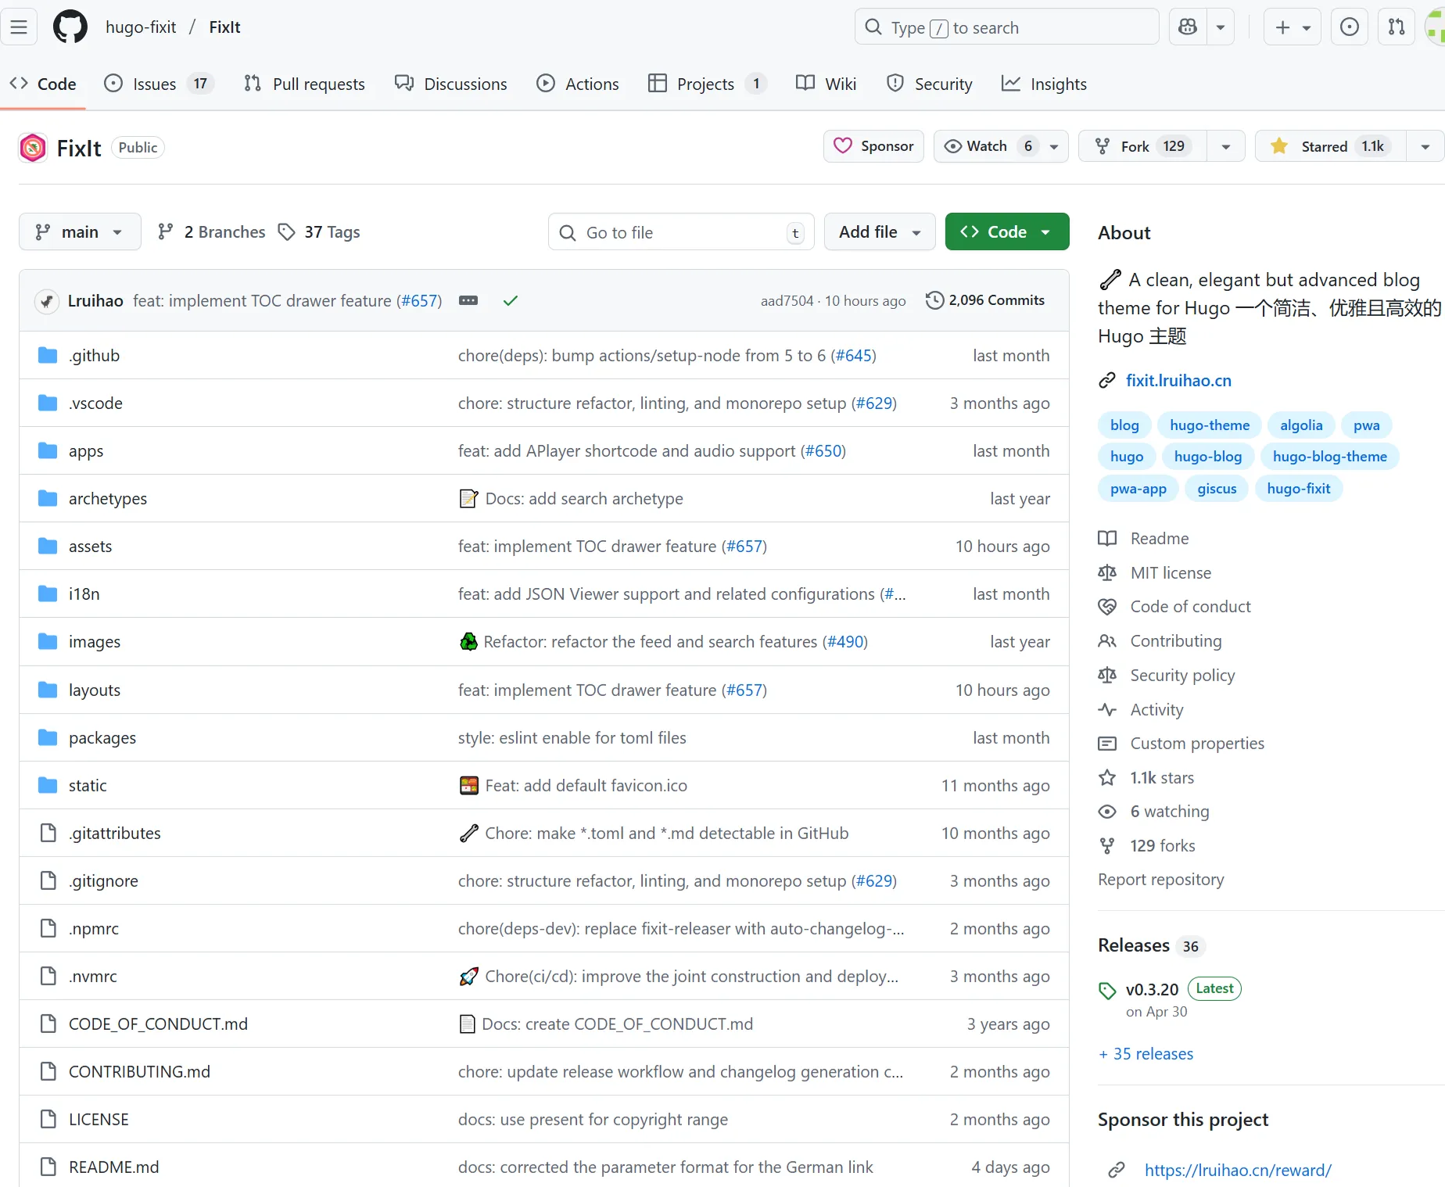1445x1187 pixels.
Task: Open the .github folder
Action: (x=95, y=355)
